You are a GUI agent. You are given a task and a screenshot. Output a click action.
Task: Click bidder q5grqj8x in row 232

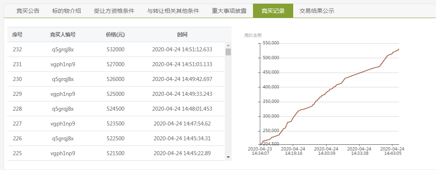63,50
